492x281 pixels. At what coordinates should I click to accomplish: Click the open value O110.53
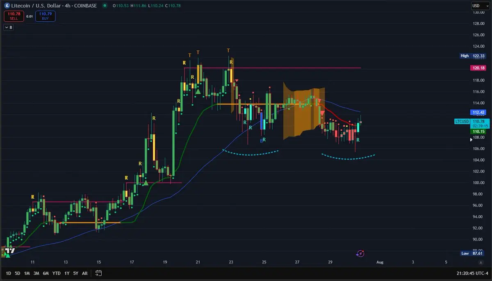(x=121, y=6)
